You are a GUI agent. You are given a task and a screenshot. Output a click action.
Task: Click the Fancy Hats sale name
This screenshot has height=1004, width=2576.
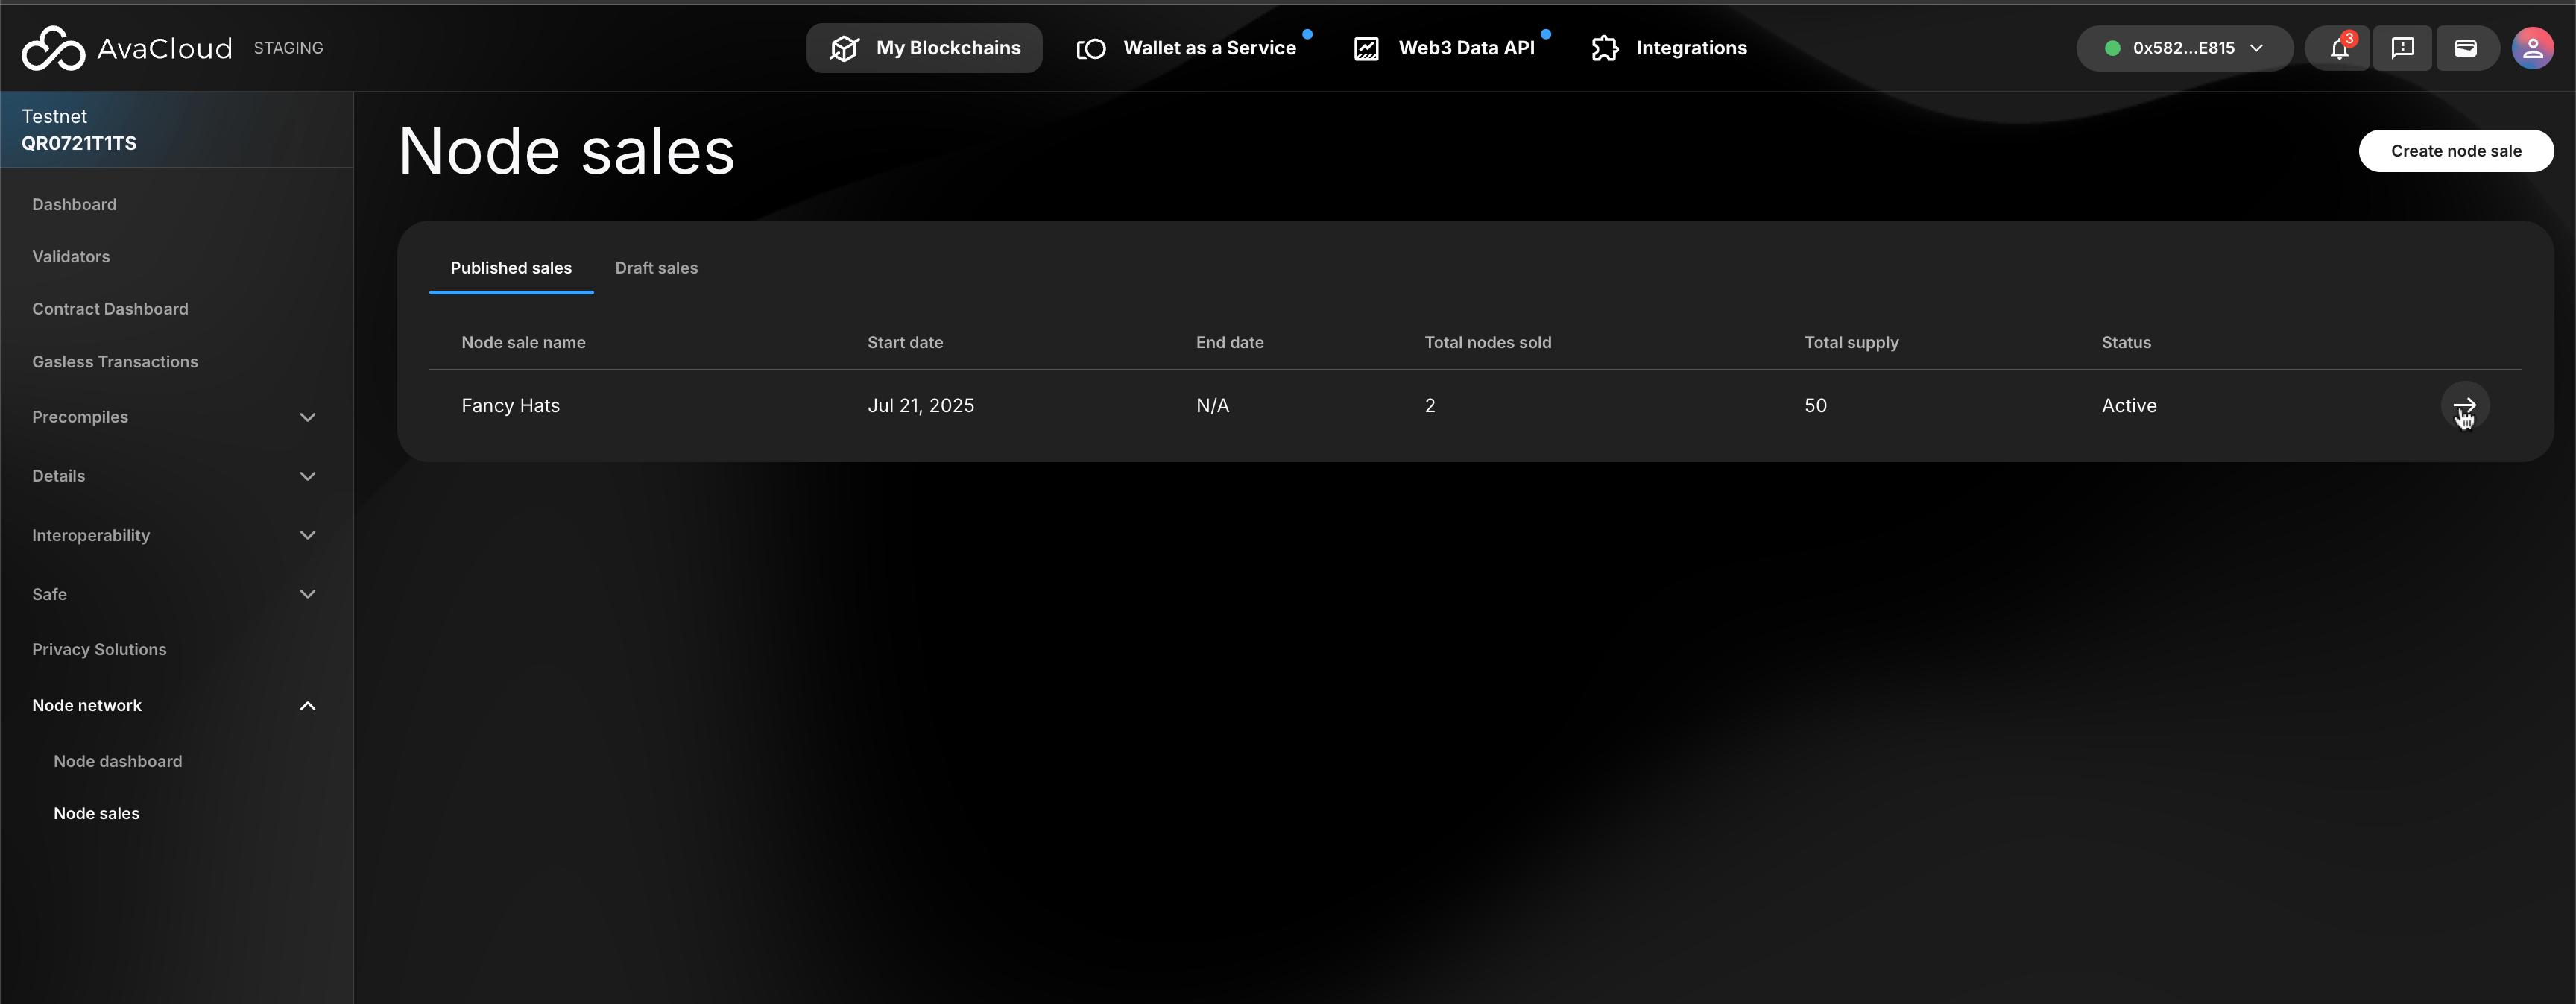(510, 405)
